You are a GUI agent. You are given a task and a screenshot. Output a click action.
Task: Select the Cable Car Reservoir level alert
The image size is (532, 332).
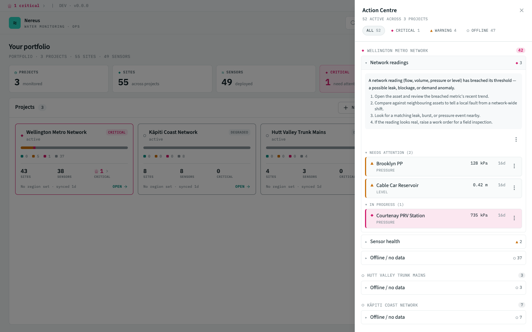[x=443, y=188]
